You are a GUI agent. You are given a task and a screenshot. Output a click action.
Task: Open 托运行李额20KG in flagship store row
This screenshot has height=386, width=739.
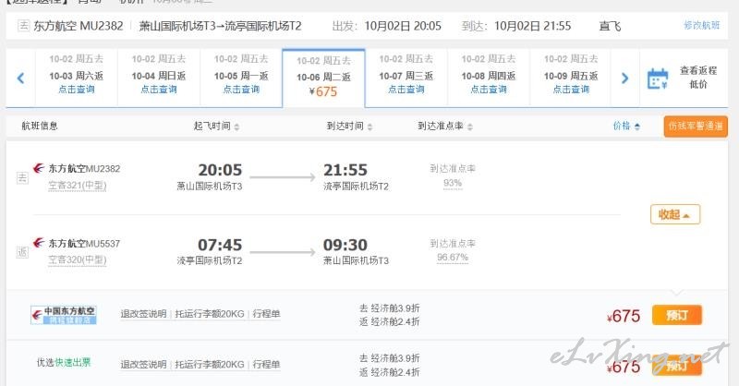tap(210, 314)
